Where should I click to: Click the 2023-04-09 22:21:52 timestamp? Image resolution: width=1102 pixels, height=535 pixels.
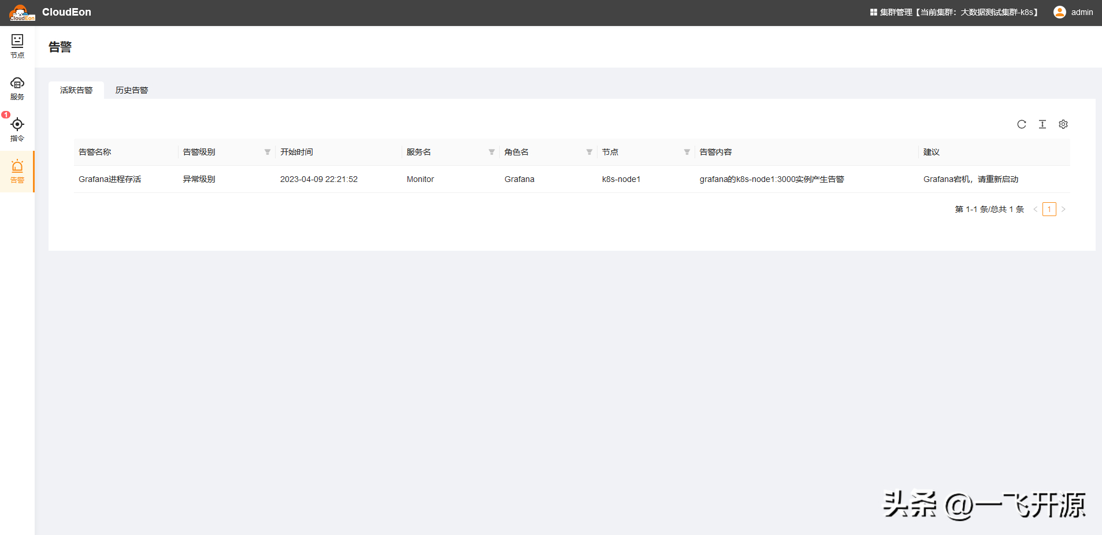(319, 179)
